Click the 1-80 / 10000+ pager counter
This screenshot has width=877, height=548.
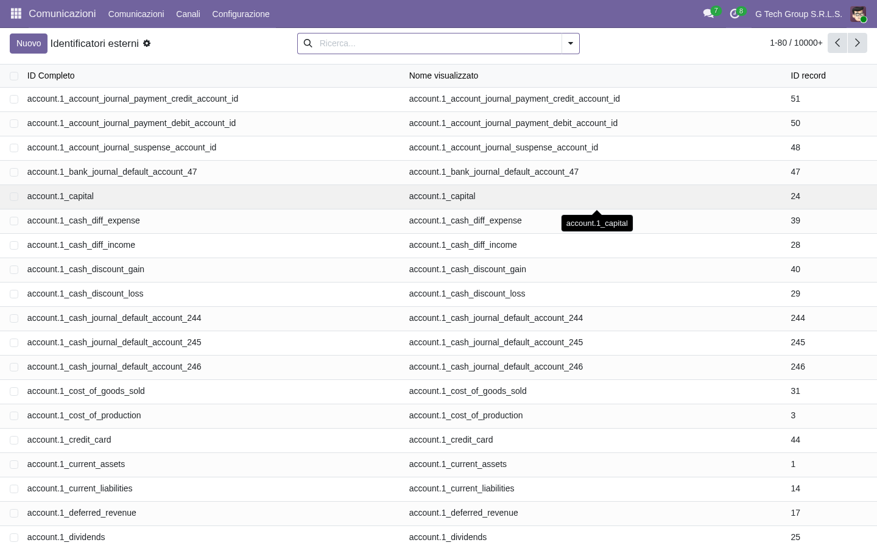point(796,43)
